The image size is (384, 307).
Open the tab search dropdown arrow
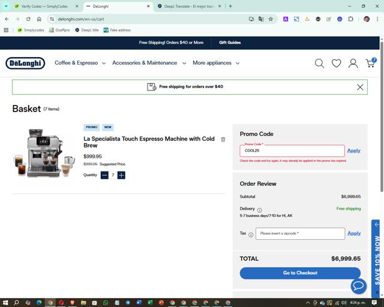point(6,6)
